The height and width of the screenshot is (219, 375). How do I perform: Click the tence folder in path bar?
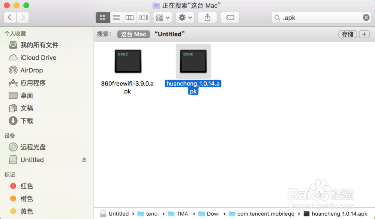coord(148,214)
